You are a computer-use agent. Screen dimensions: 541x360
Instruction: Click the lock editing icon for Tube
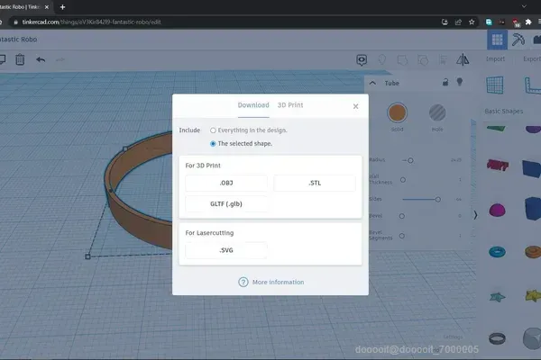pos(445,82)
